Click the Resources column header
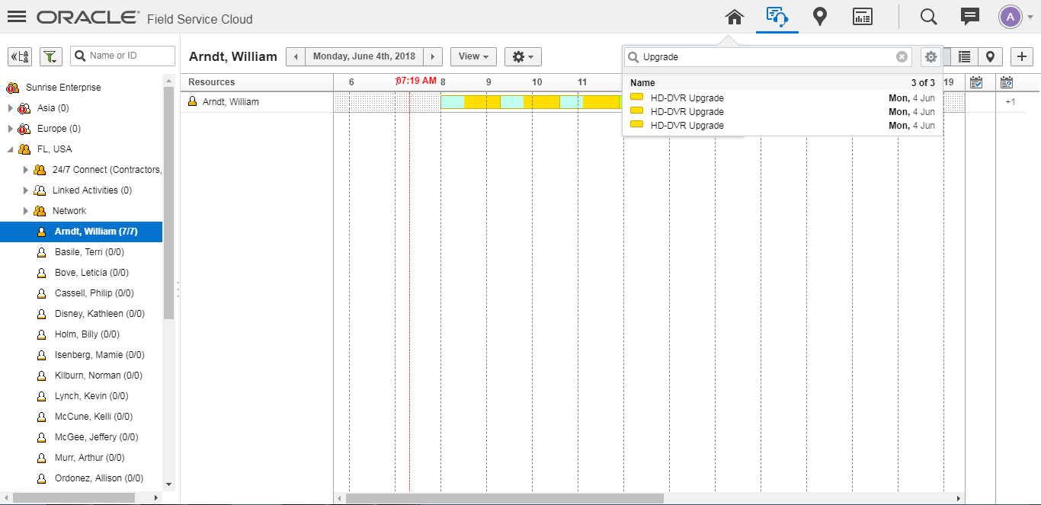The width and height of the screenshot is (1041, 505). tap(257, 82)
